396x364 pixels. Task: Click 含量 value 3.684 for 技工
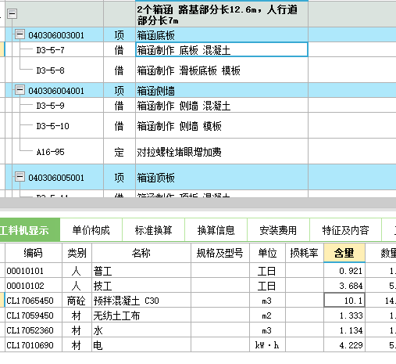[344, 286]
